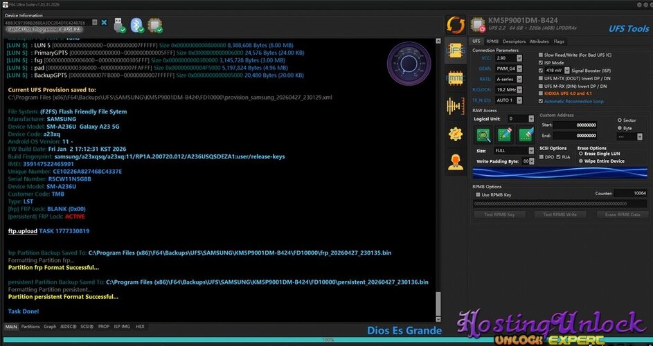Click the round speed gauge in log area
653x346 pixels.
[x=409, y=64]
